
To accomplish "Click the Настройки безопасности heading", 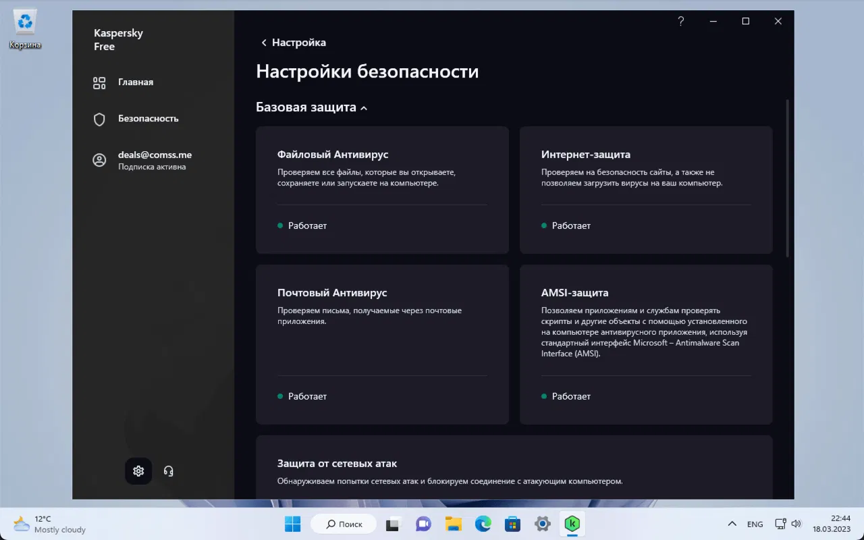I will click(x=367, y=72).
